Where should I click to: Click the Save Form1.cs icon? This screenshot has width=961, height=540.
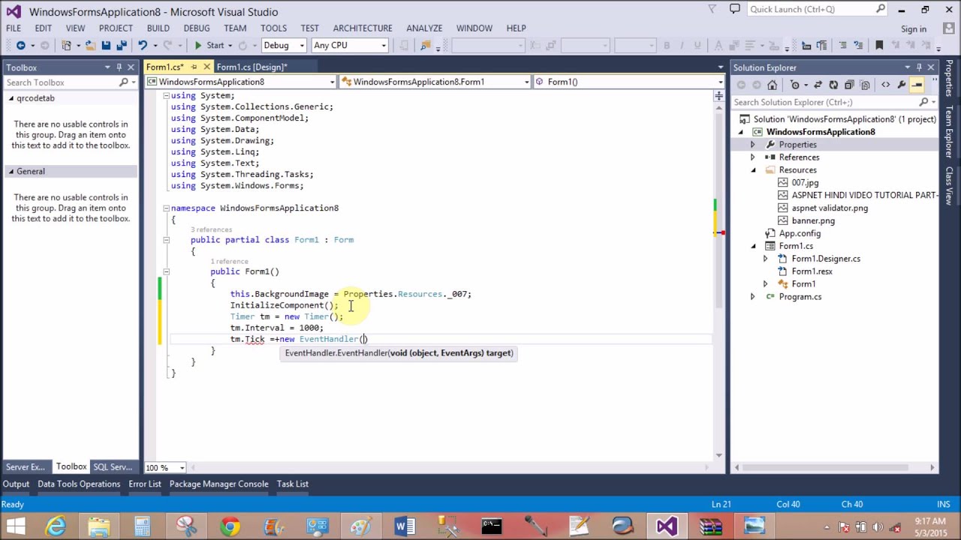tap(106, 46)
